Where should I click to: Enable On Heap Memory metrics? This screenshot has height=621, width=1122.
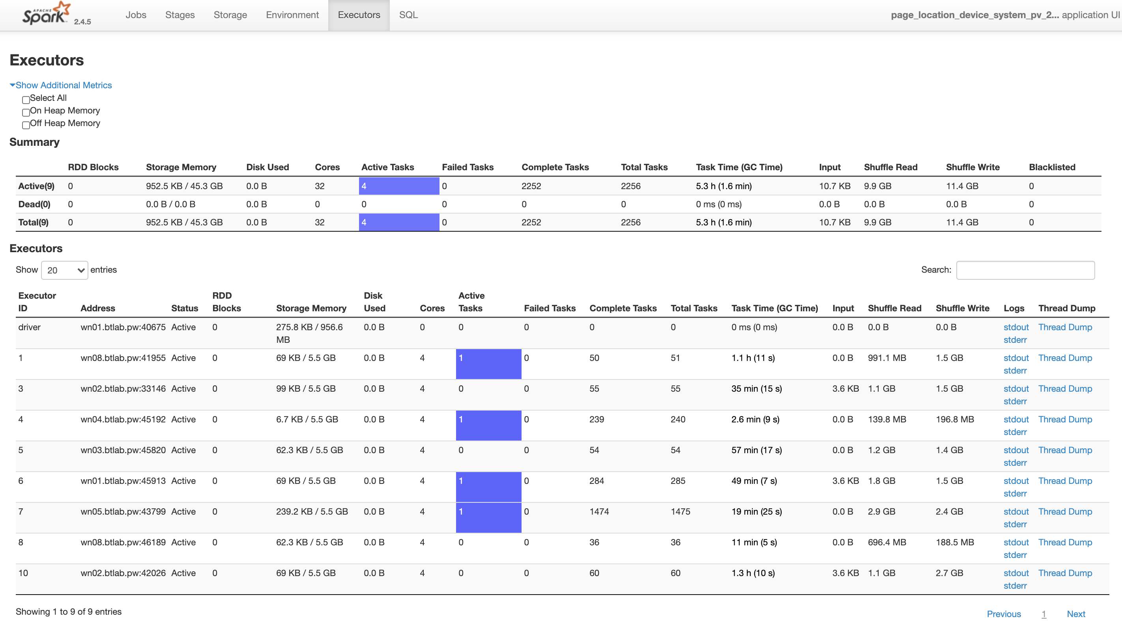pos(26,112)
